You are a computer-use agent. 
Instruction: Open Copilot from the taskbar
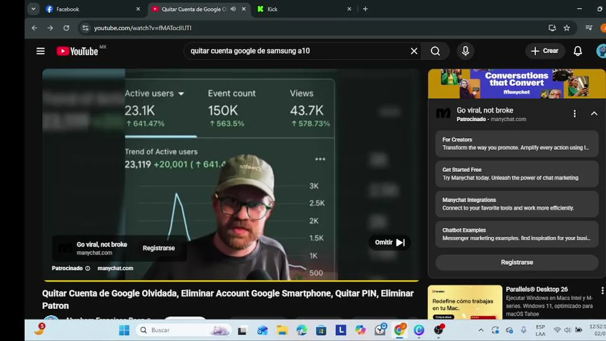tap(360, 330)
